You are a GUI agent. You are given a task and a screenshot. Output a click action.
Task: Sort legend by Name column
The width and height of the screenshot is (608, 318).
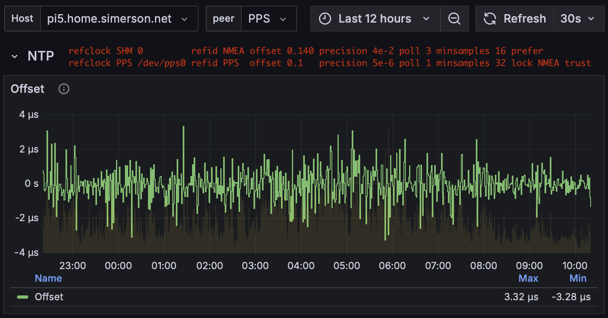click(x=49, y=278)
